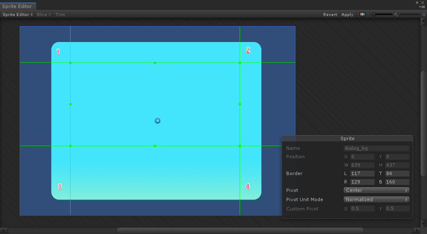Click the scroll left arrow
The image size is (427, 234).
(x=3, y=231)
